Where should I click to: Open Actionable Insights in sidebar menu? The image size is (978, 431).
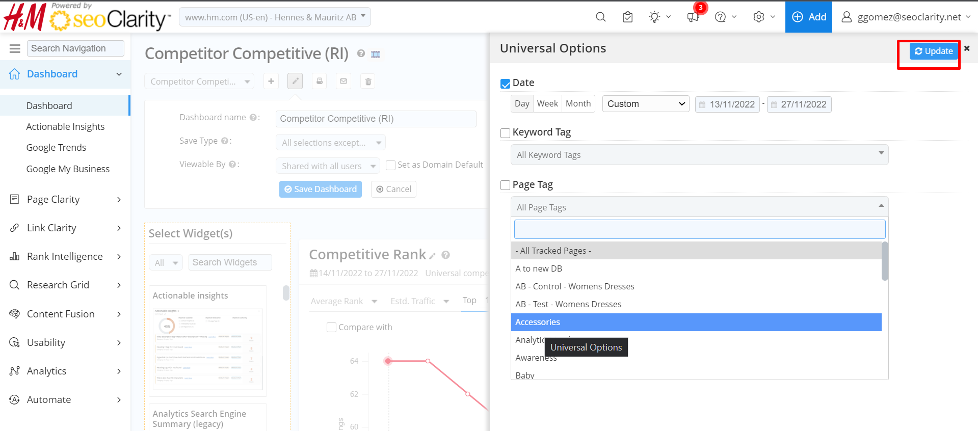coord(65,126)
